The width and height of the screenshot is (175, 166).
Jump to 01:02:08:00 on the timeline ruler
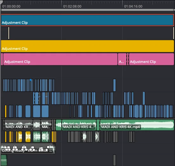(x=72, y=6)
